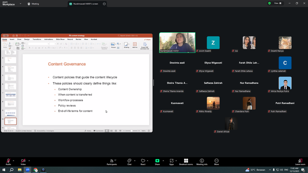Select slide 7 thumbnail in slide panel

click(11, 95)
